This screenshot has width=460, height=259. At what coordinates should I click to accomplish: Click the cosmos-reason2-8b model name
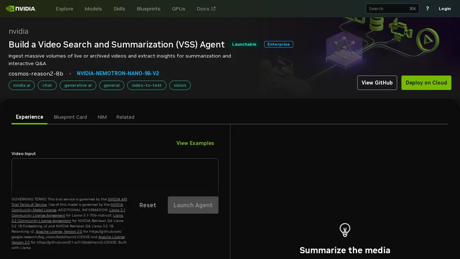[36, 74]
